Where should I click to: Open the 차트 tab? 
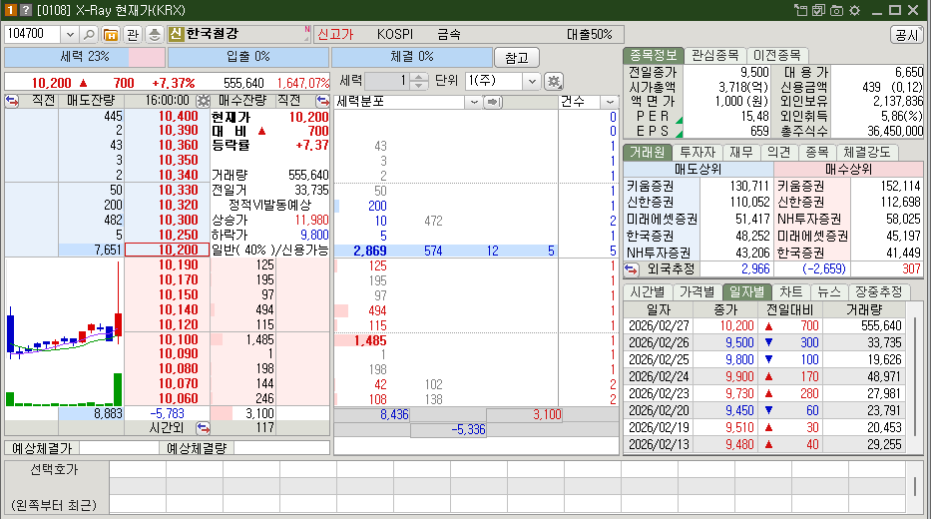point(791,291)
